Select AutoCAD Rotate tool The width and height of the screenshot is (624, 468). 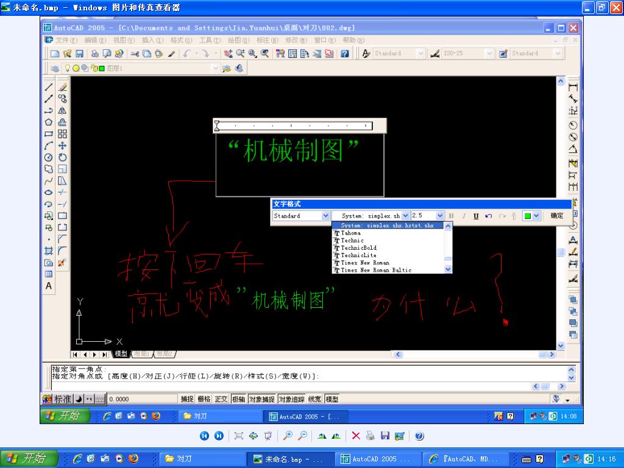coord(63,158)
